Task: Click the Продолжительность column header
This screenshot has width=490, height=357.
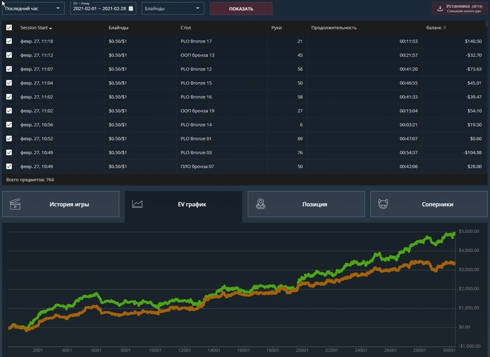Action: click(334, 27)
